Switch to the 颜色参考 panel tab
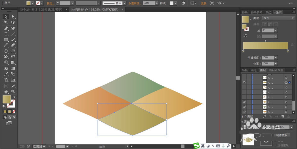This screenshot has height=149, width=297. tap(257, 12)
